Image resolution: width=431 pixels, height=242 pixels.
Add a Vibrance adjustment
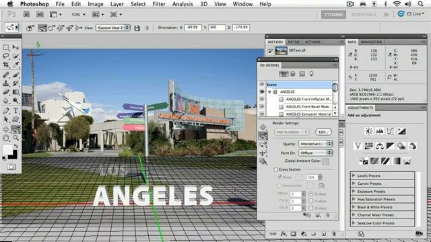pos(358,146)
